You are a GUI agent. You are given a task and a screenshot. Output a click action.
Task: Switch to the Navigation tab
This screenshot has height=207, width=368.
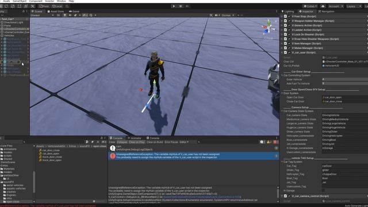[326, 11]
